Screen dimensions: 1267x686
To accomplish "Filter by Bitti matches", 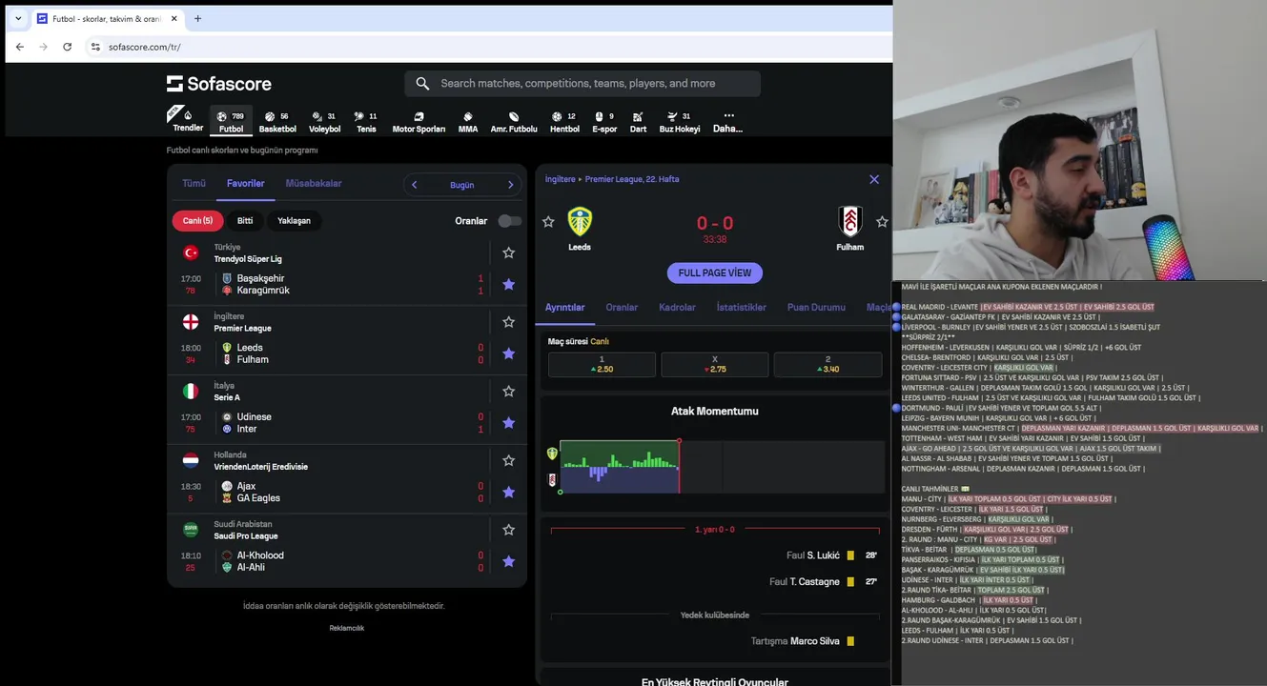I will point(245,221).
